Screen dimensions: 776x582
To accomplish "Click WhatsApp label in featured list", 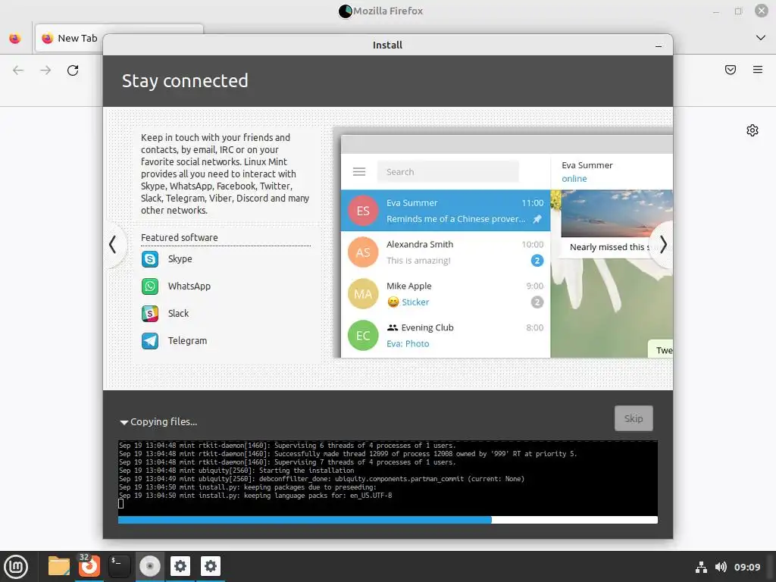I will click(189, 286).
